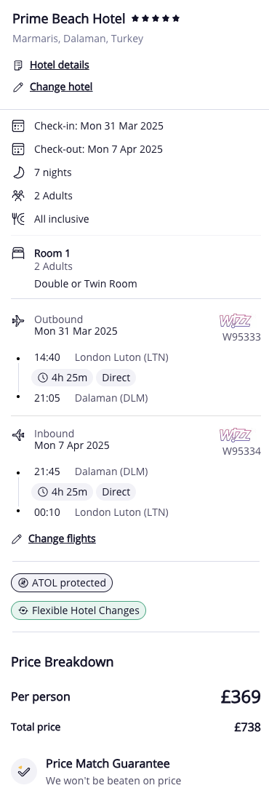Click the guests icon next to 2 Adults

18,196
